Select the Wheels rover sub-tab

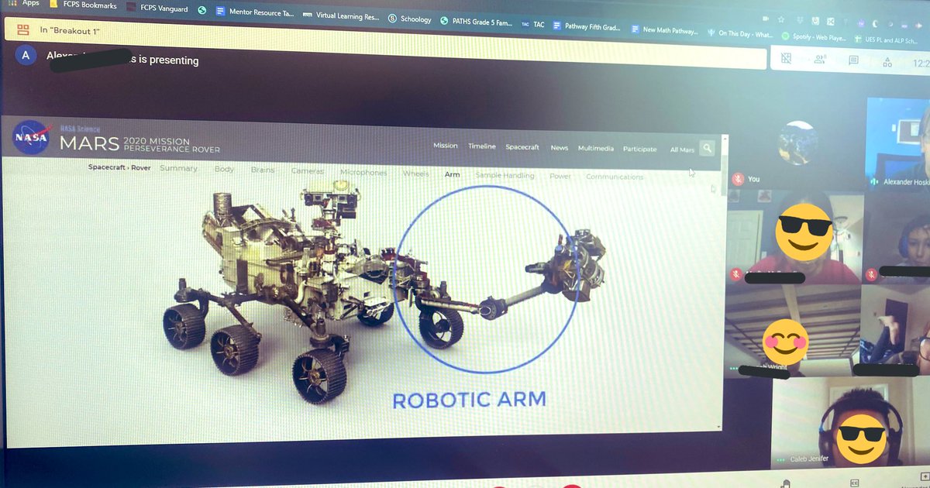click(x=415, y=174)
